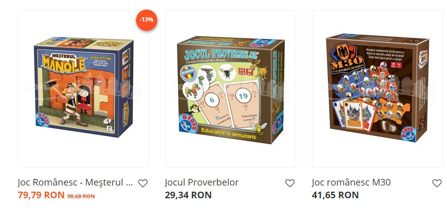Viewport: 447px width, 219px height.
Task: Add Meșterul Manole game to wishlist
Action: [143, 183]
